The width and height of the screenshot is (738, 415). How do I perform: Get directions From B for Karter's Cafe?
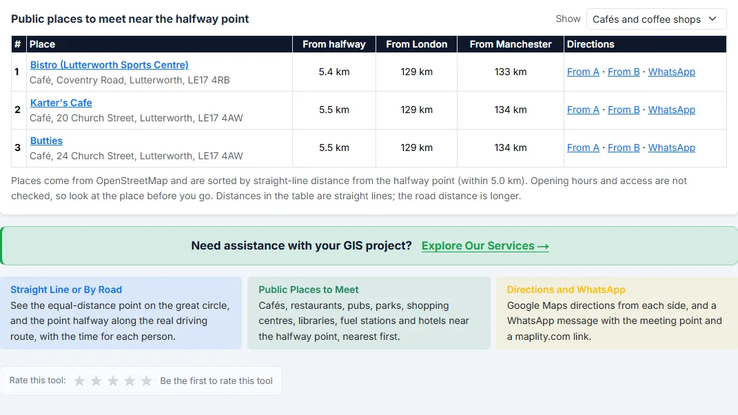click(624, 110)
